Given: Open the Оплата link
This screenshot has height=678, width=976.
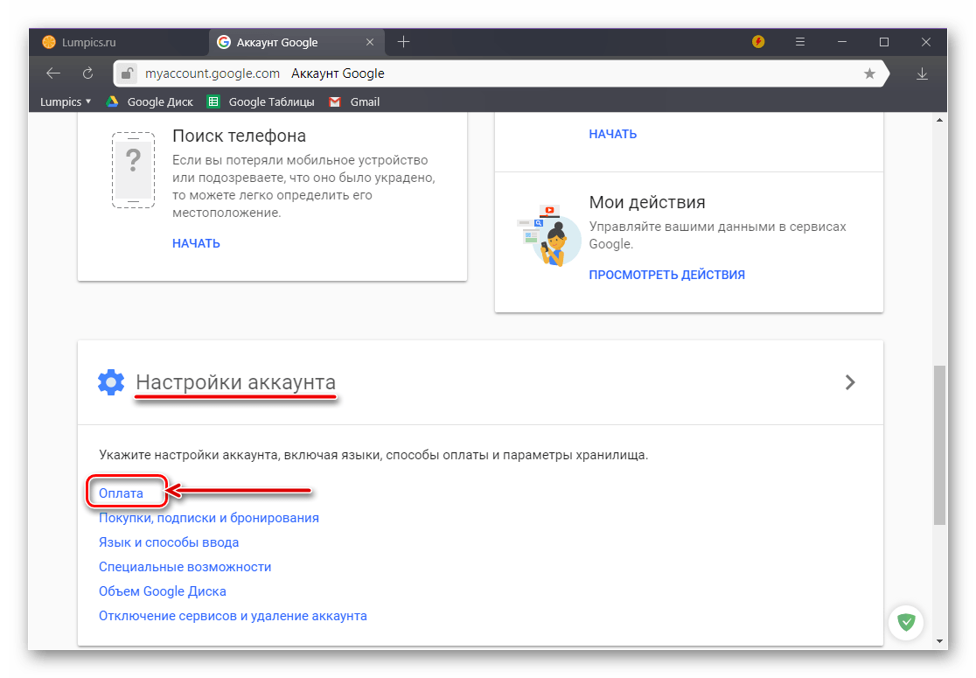Looking at the screenshot, I should click(121, 493).
